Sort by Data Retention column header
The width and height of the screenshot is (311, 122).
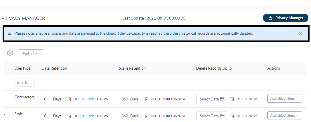(x=54, y=68)
